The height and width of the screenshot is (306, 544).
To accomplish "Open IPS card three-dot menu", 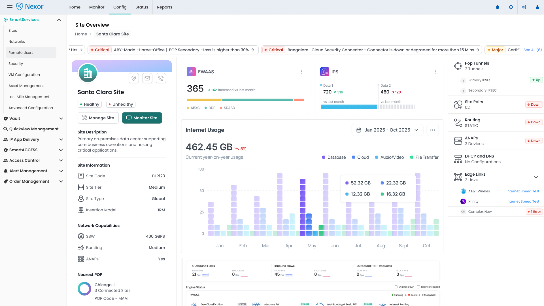I will pos(435,72).
